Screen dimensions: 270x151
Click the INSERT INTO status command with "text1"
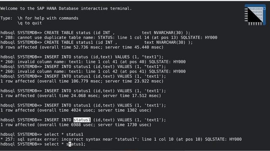point(82,57)
